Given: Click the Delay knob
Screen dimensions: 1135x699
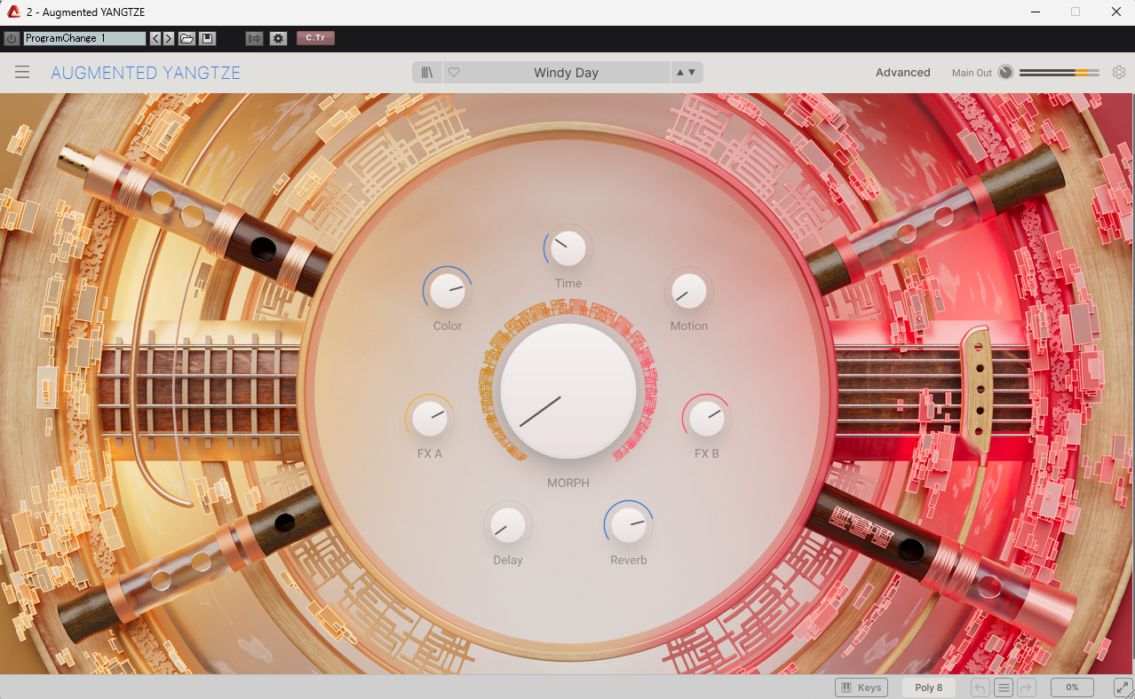Looking at the screenshot, I should (508, 525).
